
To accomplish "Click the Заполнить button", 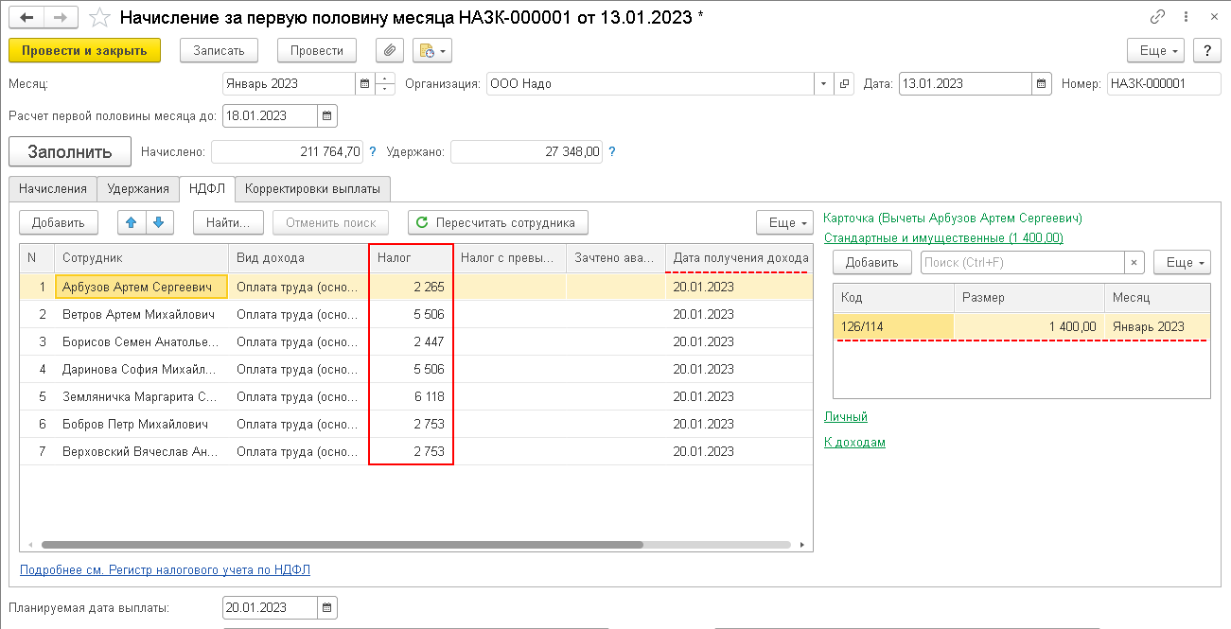I will pos(69,151).
